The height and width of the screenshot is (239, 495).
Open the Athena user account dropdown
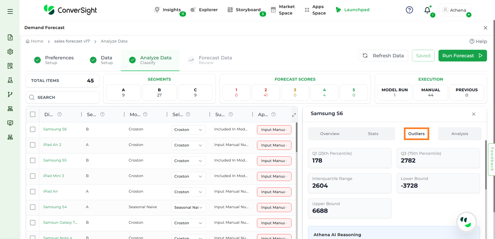[455, 10]
